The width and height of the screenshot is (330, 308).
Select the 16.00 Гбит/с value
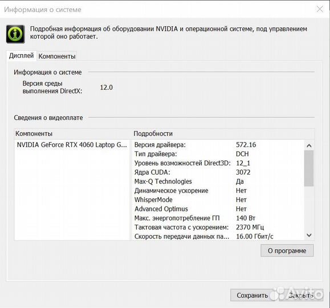(x=254, y=237)
